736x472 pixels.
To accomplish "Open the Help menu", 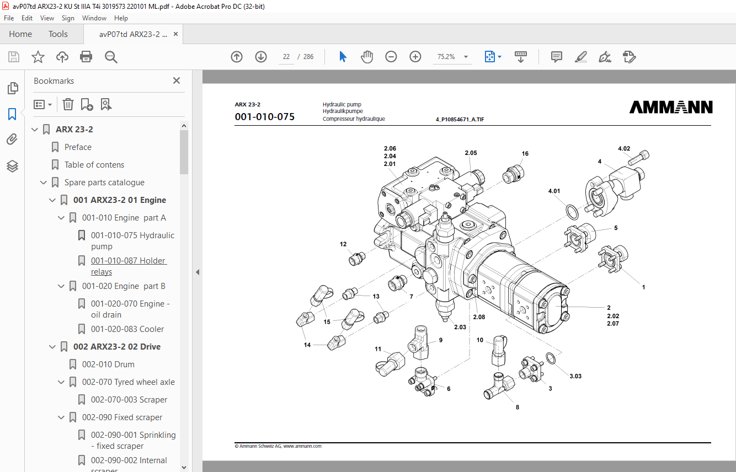I will point(121,18).
